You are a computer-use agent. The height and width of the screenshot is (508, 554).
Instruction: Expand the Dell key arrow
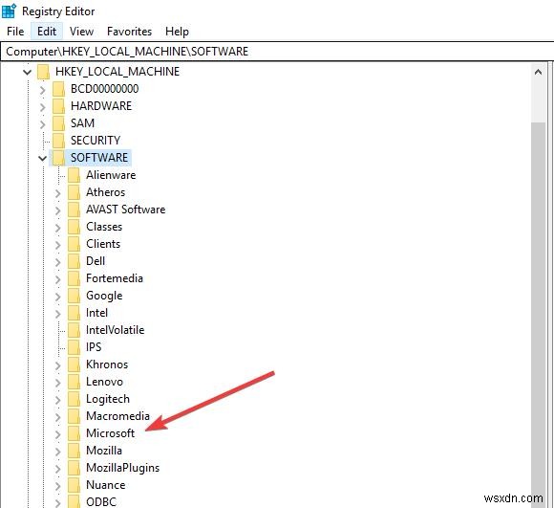coord(58,262)
